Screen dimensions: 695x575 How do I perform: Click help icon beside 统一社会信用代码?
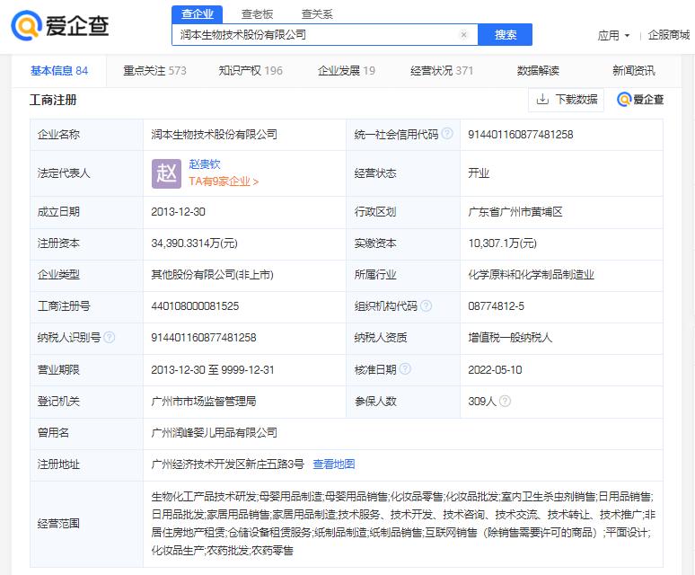449,135
